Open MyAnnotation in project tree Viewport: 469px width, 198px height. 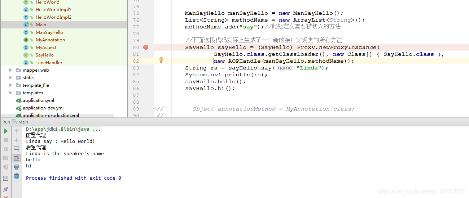click(x=50, y=40)
